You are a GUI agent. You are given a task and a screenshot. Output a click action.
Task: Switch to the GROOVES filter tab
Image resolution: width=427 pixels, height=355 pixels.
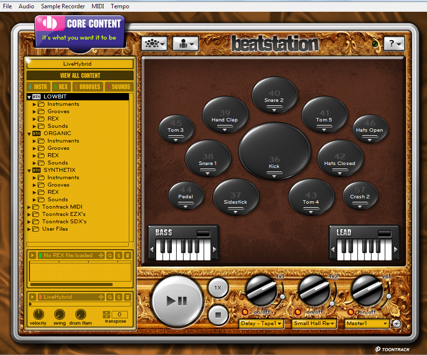(88, 87)
